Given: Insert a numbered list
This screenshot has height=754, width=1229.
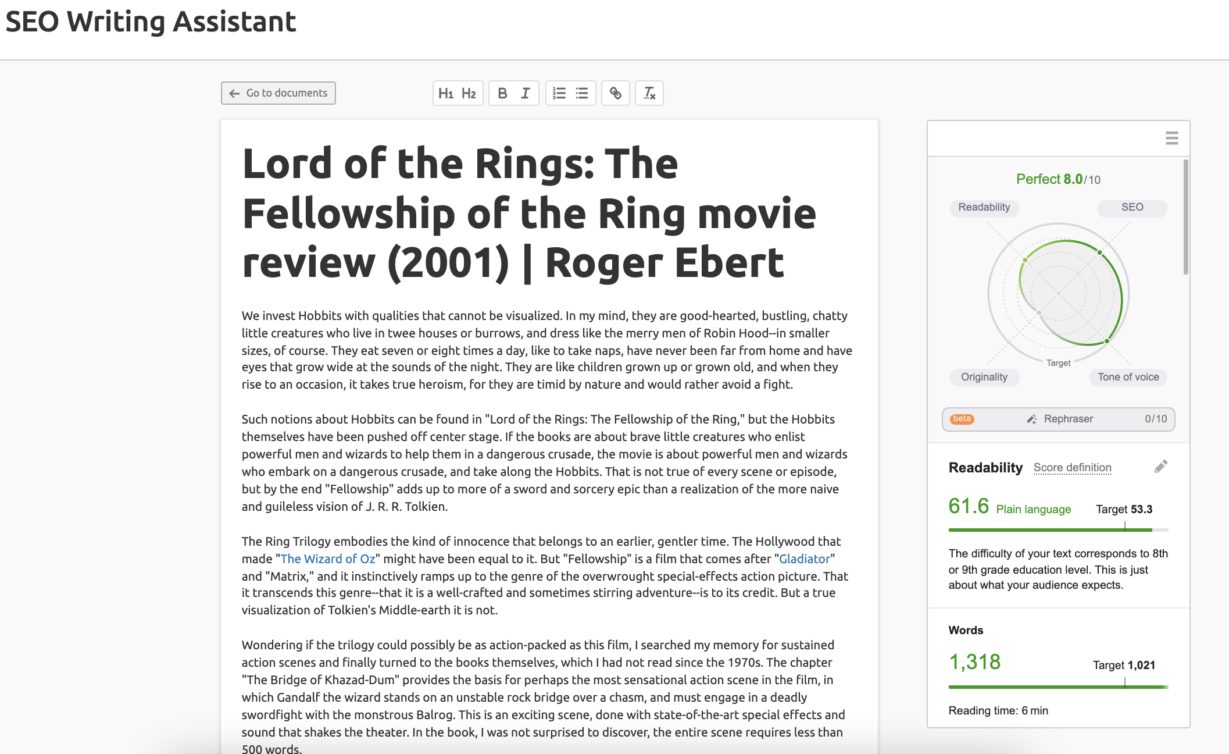Looking at the screenshot, I should [559, 93].
